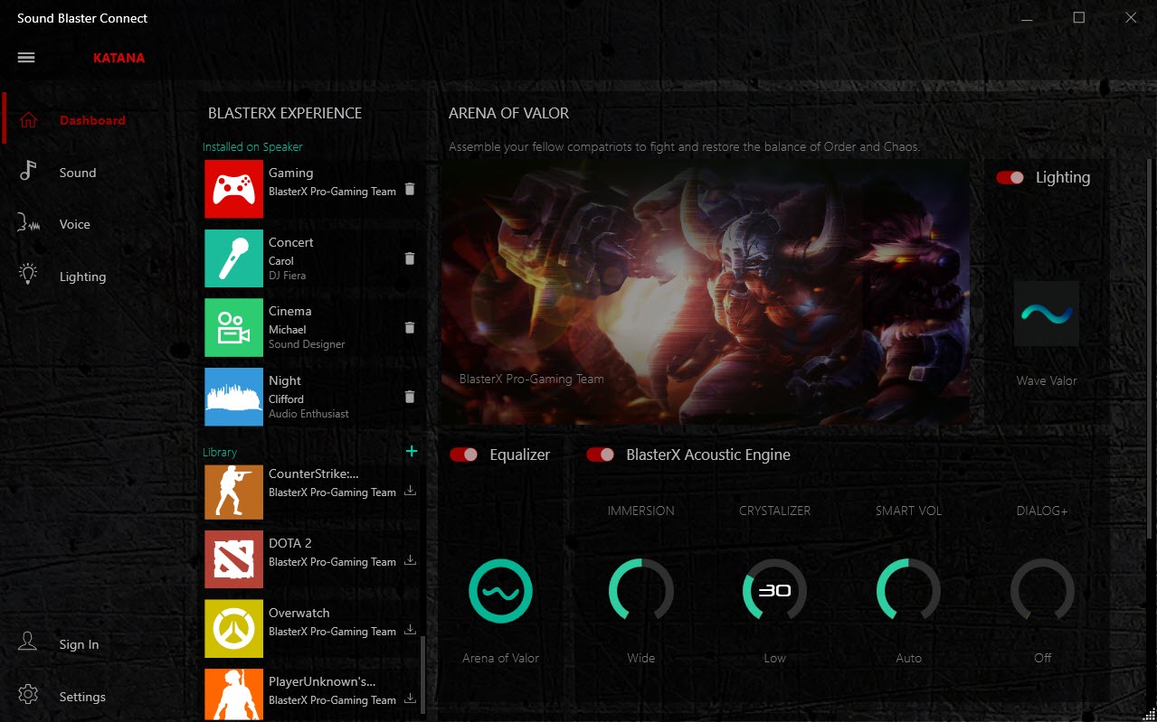Select the Gaming controller profile icon

[x=233, y=189]
